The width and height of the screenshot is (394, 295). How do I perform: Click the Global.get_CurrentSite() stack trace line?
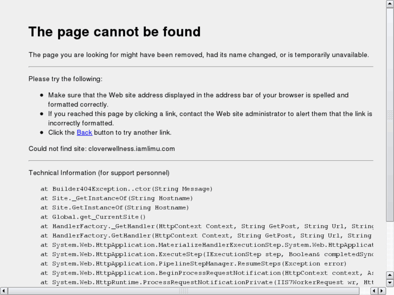tap(93, 217)
